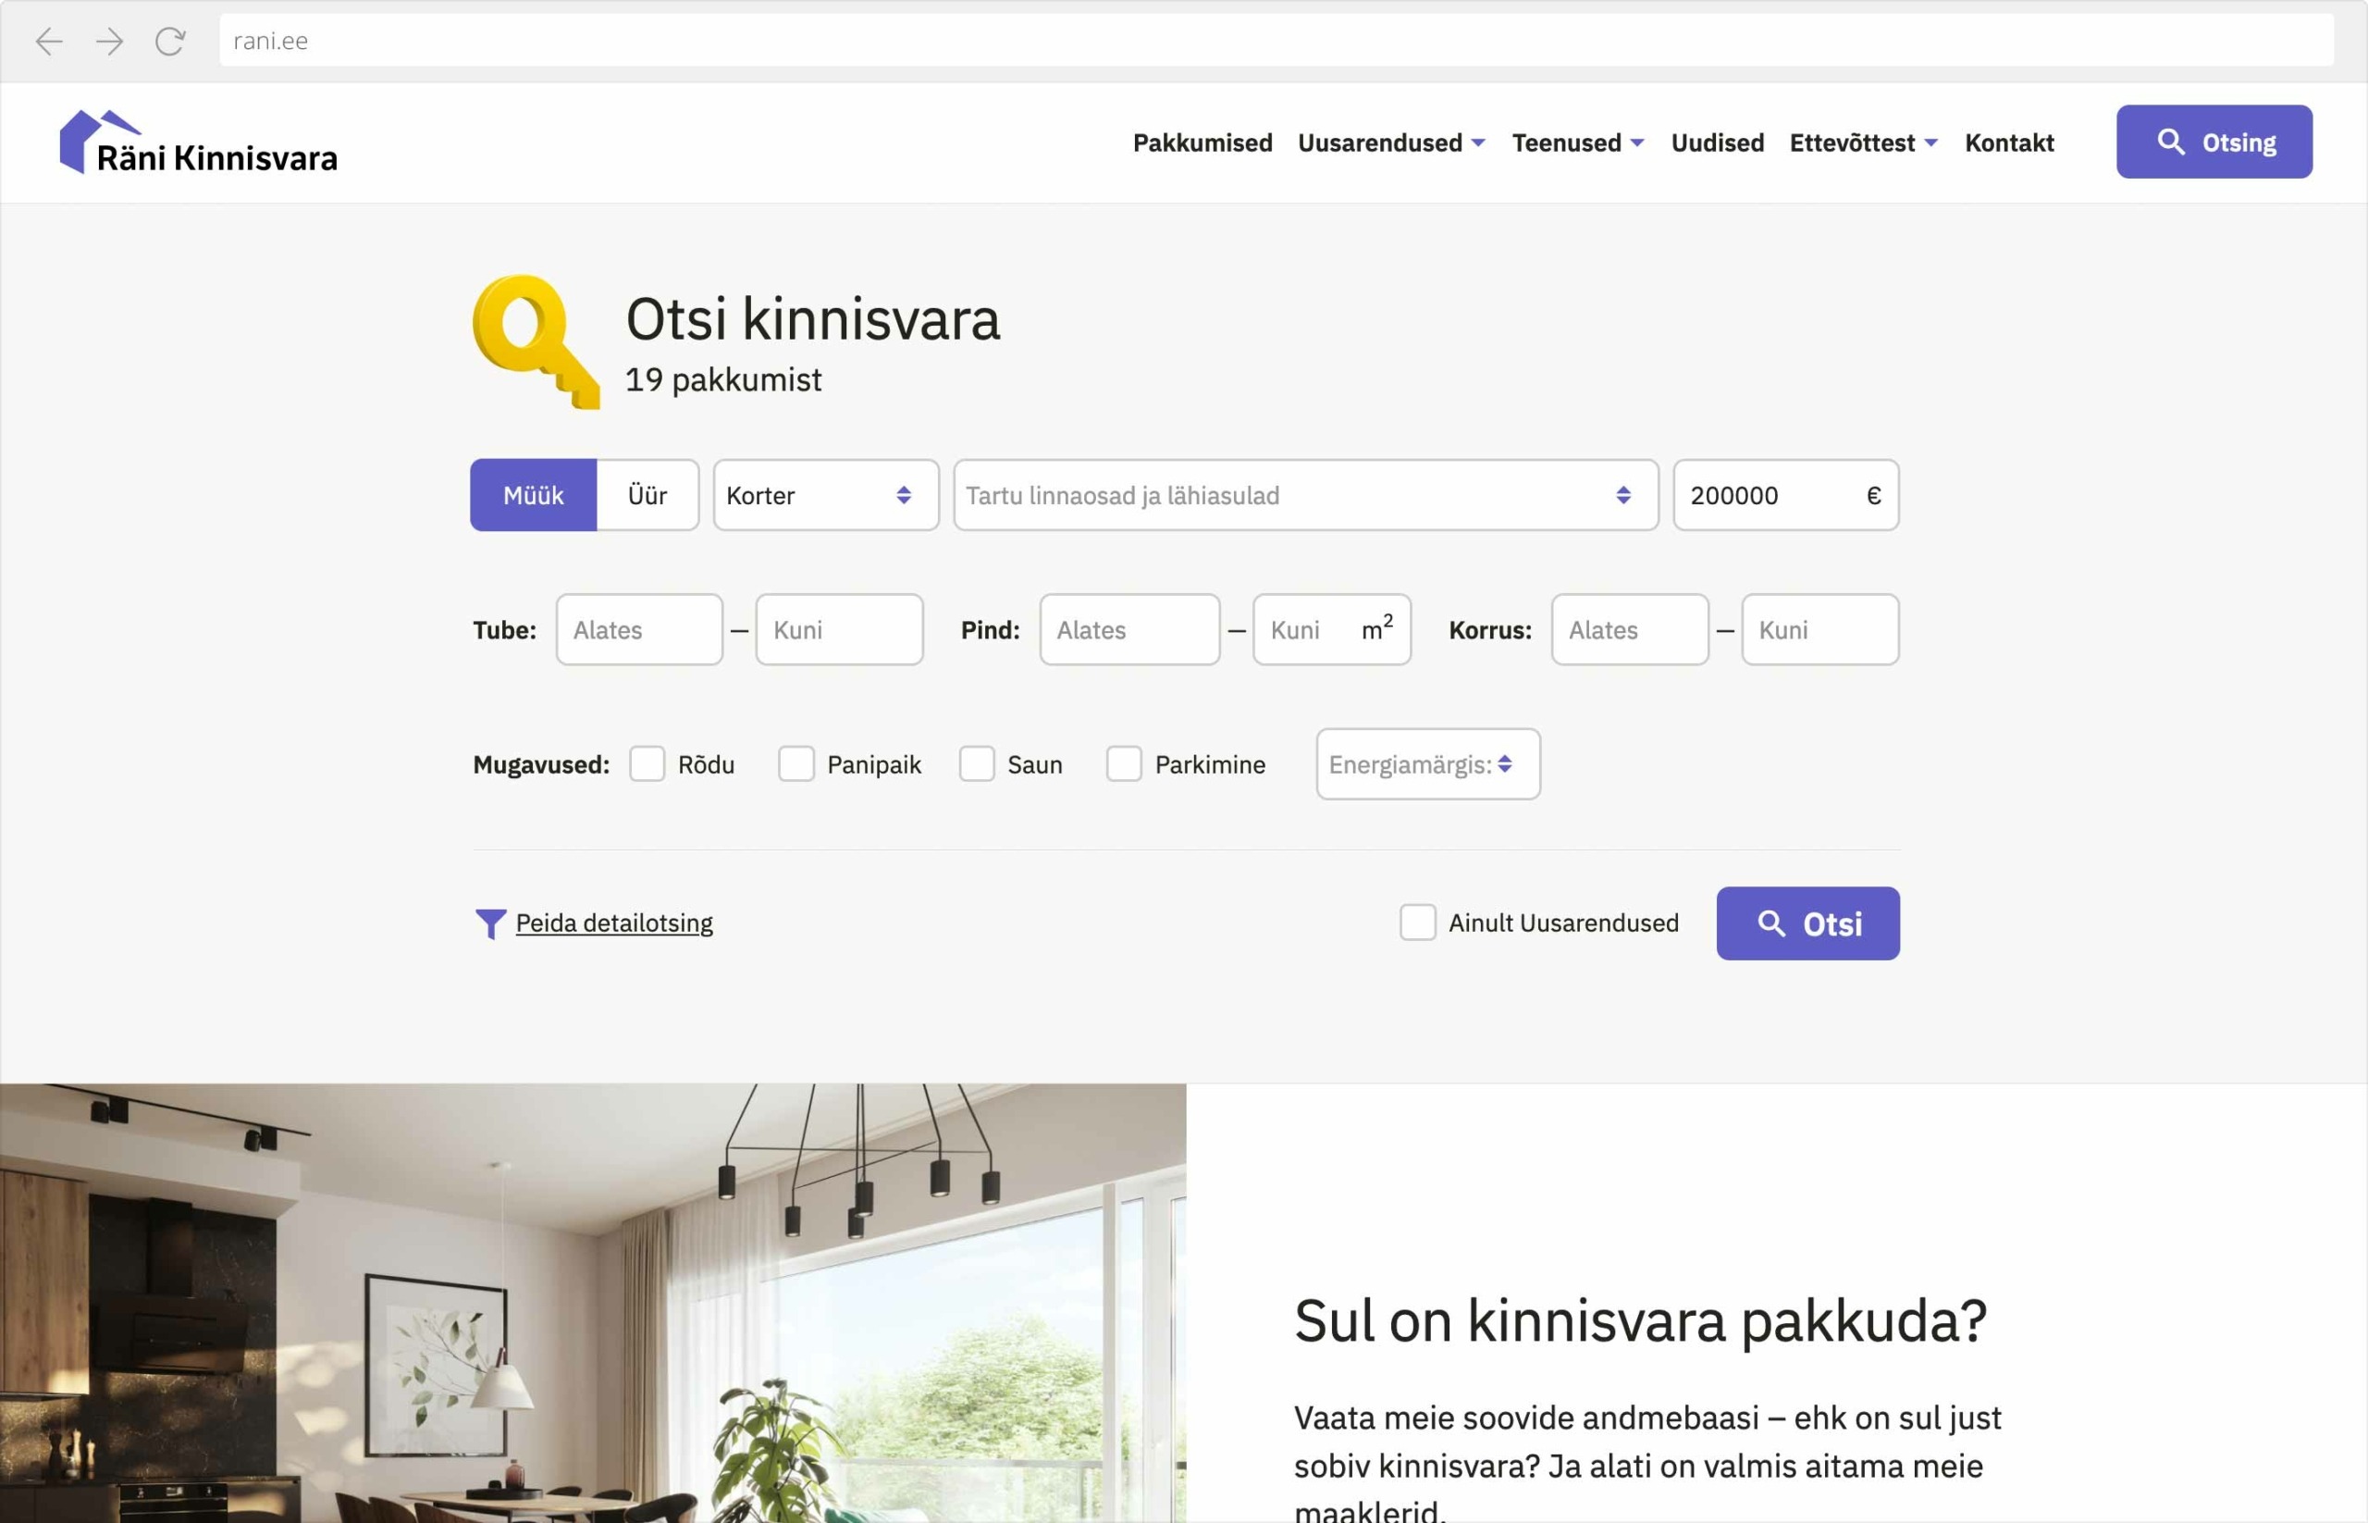Check the Saun amenity option
The width and height of the screenshot is (2368, 1523).
coord(977,763)
